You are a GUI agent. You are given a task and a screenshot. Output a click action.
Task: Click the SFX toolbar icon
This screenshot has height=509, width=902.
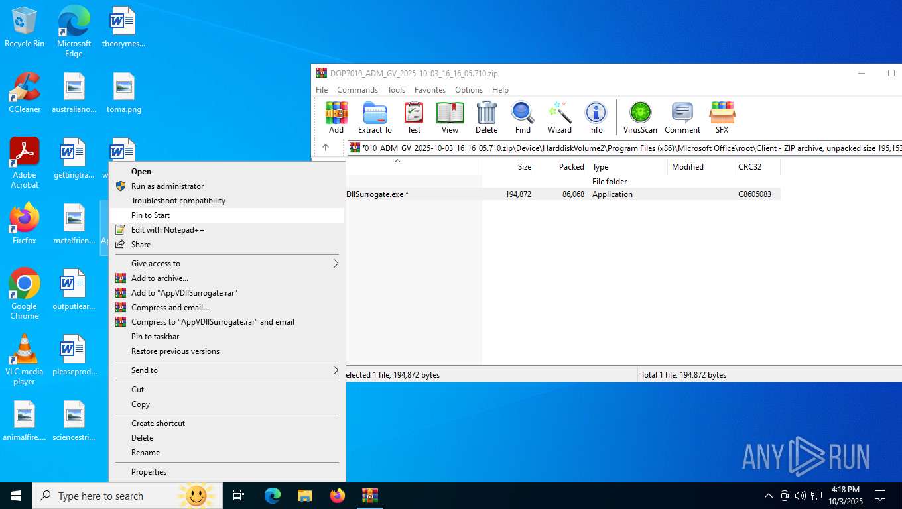tap(722, 118)
